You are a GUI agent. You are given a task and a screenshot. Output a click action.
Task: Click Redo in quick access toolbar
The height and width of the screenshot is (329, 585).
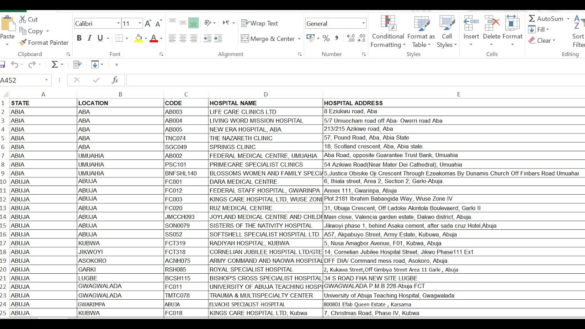coord(32,64)
